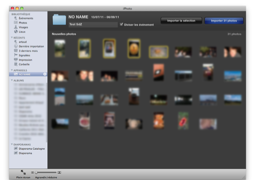Open the Corbeille trash icon
The width and height of the screenshot is (255, 180).
pos(16,64)
